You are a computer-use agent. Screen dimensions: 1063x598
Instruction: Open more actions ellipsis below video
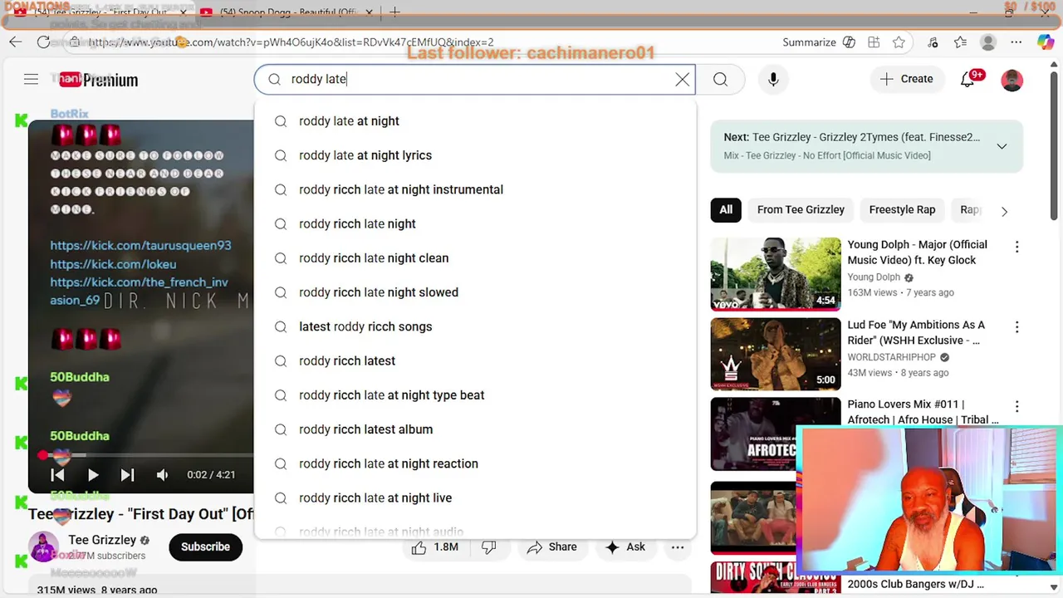[x=678, y=547]
